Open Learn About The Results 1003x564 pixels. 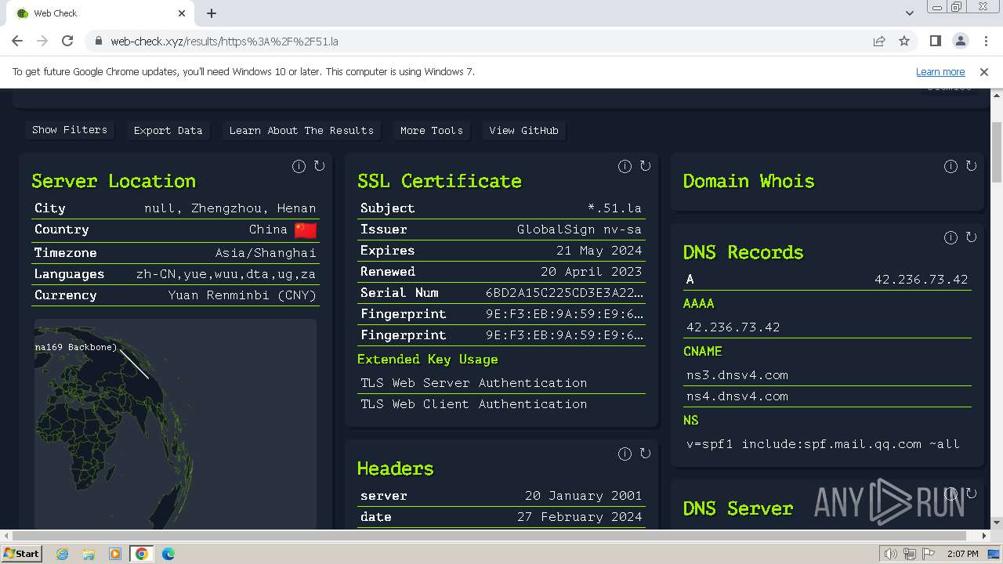click(x=301, y=131)
